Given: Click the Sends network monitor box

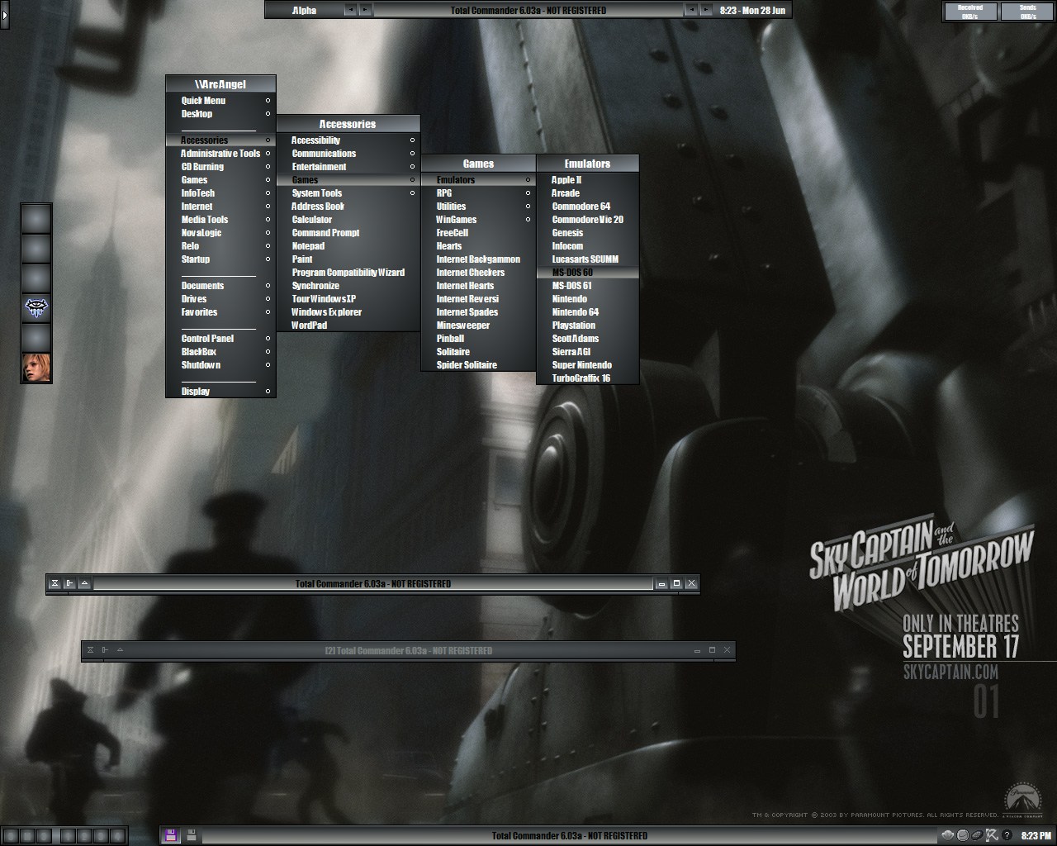Looking at the screenshot, I should [x=1027, y=12].
